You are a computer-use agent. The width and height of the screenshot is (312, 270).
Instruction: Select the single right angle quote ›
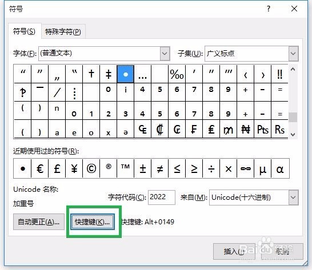[x=262, y=74]
